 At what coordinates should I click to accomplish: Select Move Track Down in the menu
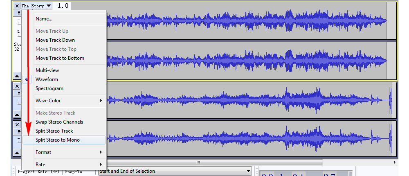(x=64, y=40)
